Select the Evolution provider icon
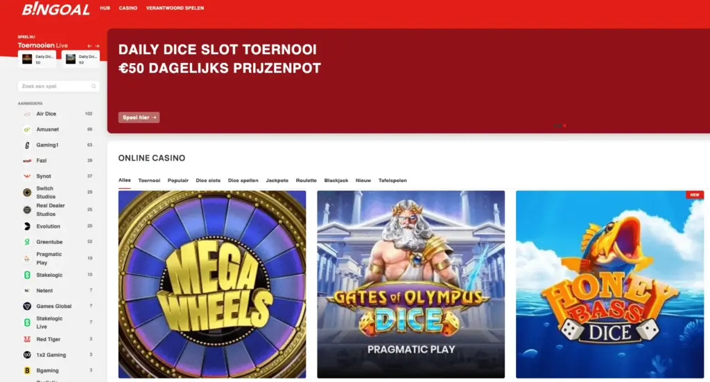Screen dimensions: 710x382 pyautogui.click(x=27, y=226)
